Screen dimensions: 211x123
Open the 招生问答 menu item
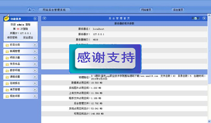pos(15,96)
